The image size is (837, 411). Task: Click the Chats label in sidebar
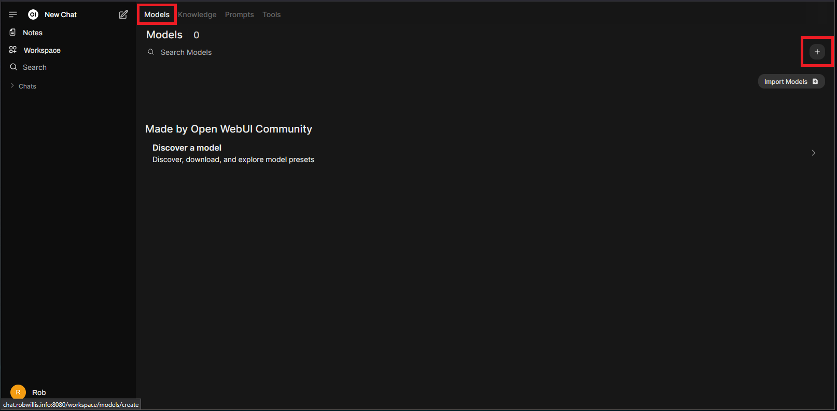pos(27,86)
